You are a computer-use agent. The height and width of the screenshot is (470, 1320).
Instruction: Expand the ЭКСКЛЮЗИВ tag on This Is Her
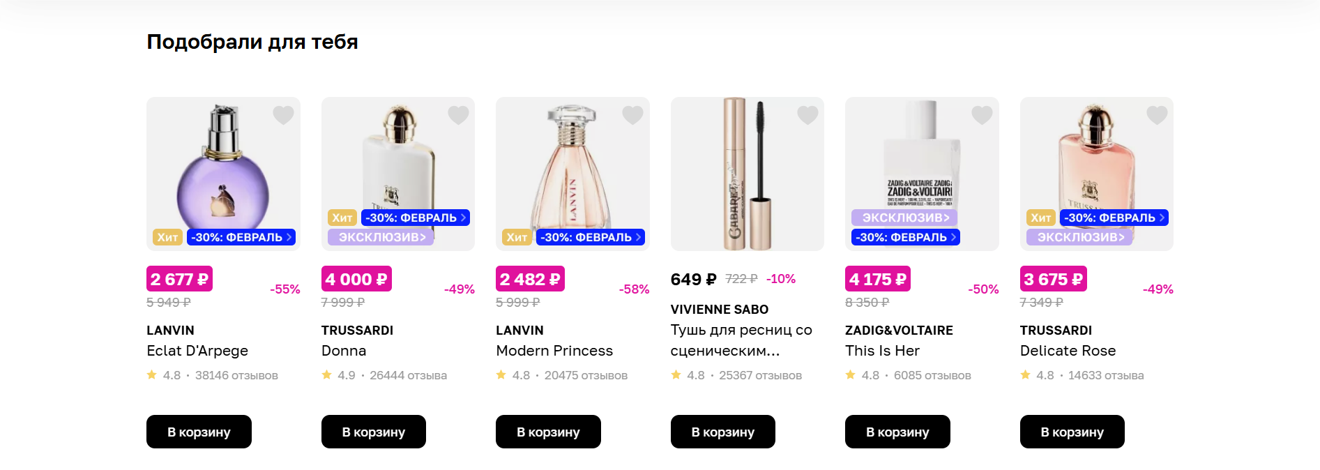[904, 218]
